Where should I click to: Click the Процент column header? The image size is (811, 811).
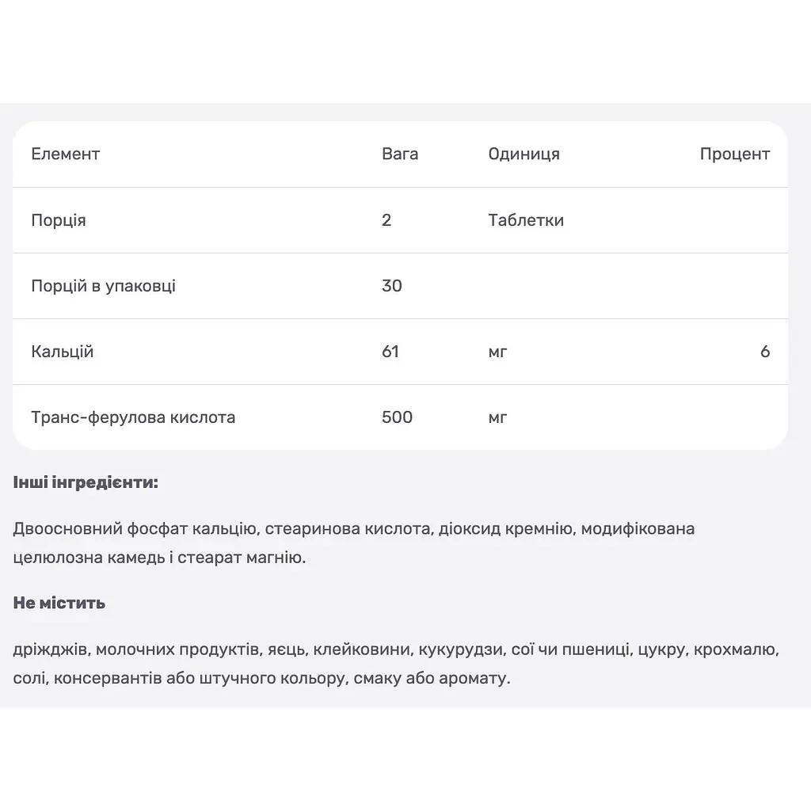tap(734, 154)
